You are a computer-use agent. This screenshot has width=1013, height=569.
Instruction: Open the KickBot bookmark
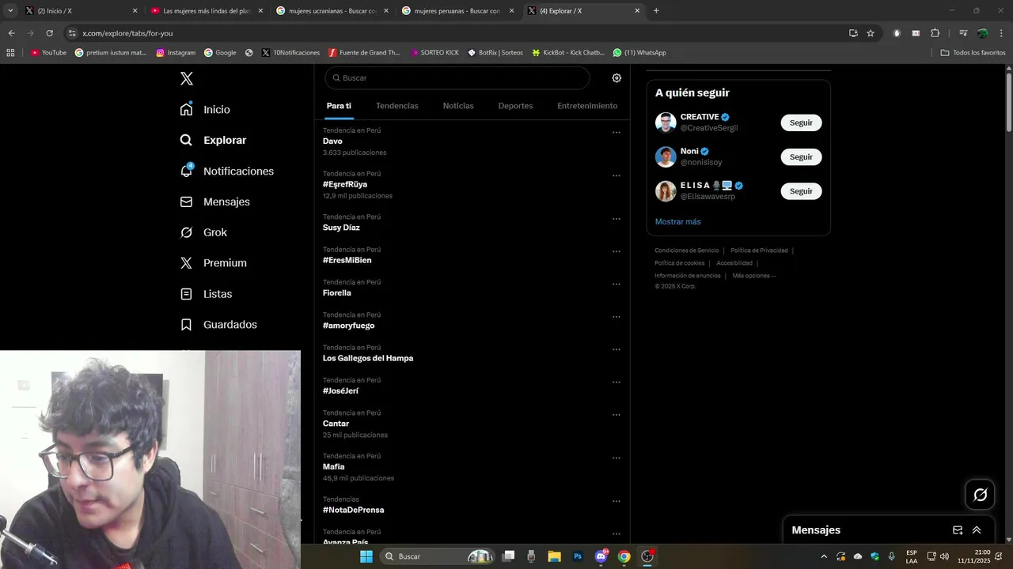[567, 53]
